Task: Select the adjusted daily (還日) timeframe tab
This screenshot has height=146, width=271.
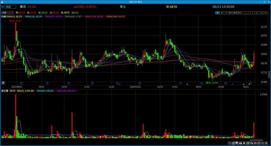Action: tap(231, 13)
